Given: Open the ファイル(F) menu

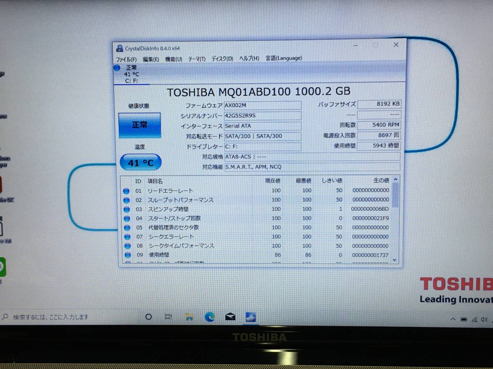Looking at the screenshot, I should [x=126, y=59].
